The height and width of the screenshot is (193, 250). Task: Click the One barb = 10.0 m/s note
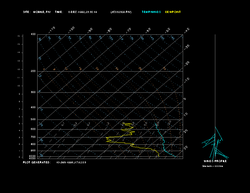[x=212, y=166]
